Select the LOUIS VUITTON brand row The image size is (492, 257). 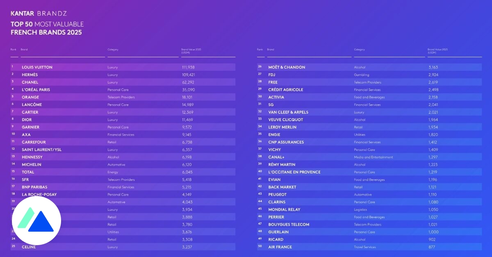pyautogui.click(x=123, y=67)
